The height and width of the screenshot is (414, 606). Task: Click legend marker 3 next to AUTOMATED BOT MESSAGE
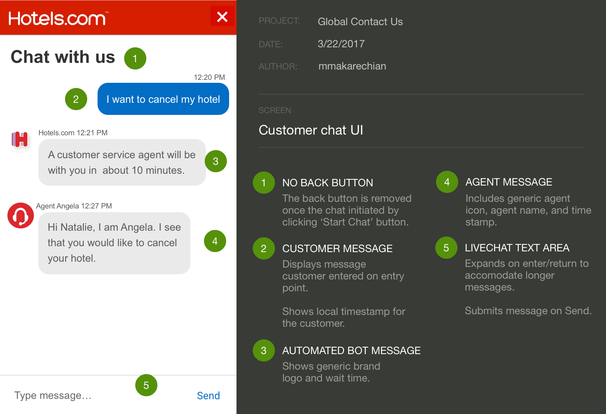[x=263, y=350]
